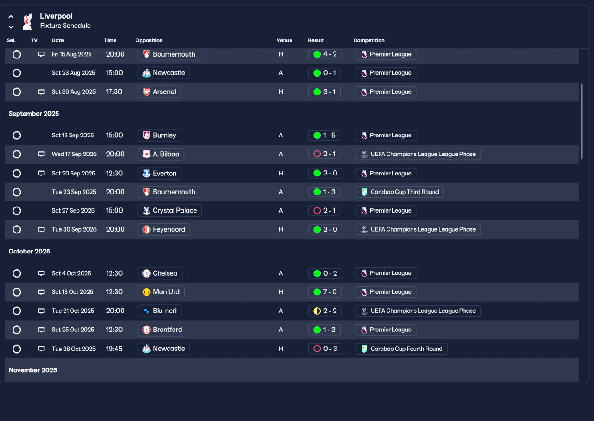Open the Everton opposition button
This screenshot has height=421, width=594.
tap(160, 173)
